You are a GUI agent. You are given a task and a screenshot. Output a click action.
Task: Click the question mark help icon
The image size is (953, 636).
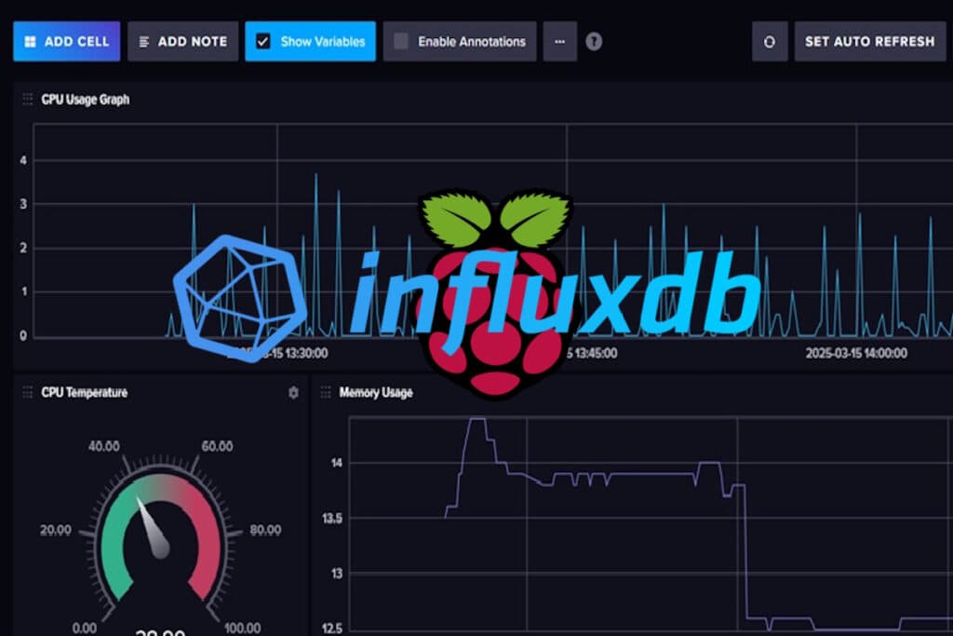coord(594,42)
